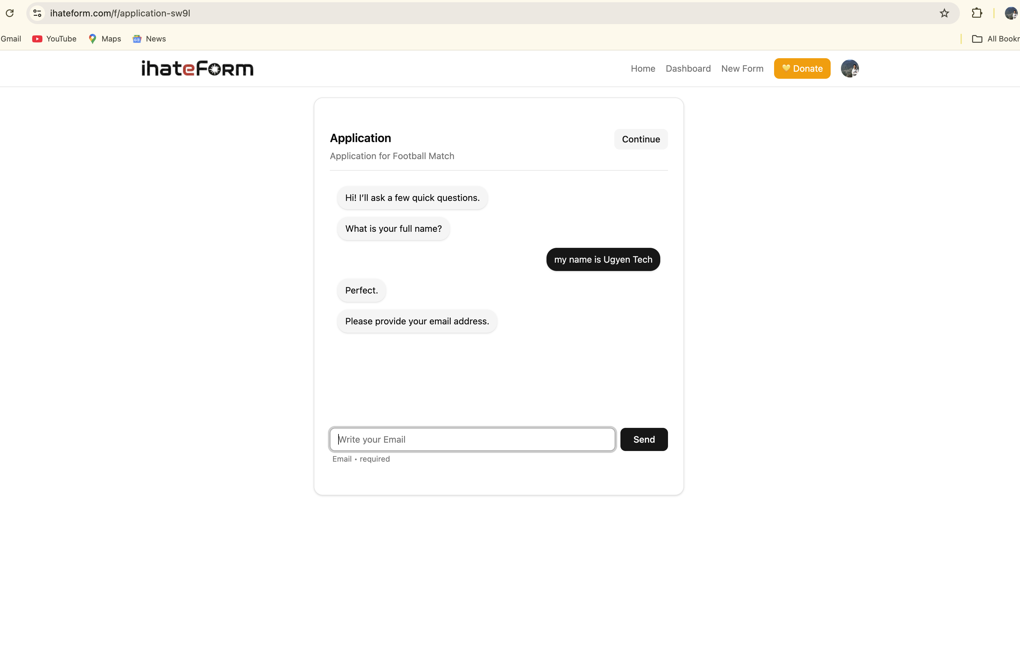The height and width of the screenshot is (659, 1020).
Task: Click the user avatar in the site navbar
Action: pyautogui.click(x=851, y=68)
